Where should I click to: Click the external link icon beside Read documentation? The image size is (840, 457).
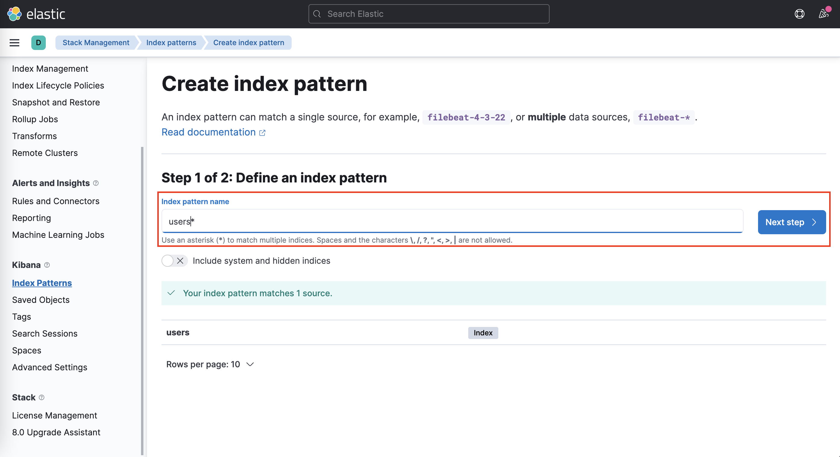(x=262, y=132)
